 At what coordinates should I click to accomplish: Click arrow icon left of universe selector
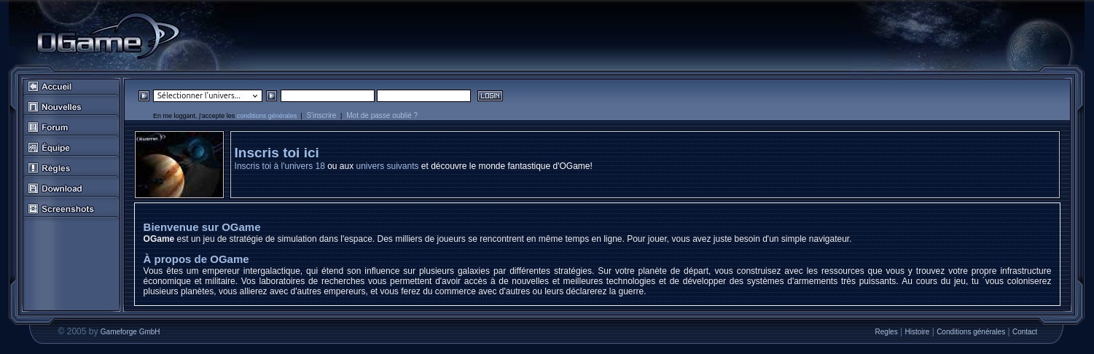[x=144, y=95]
